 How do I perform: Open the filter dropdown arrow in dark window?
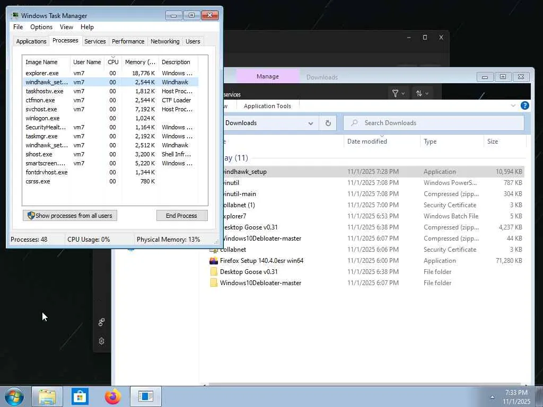(x=403, y=94)
